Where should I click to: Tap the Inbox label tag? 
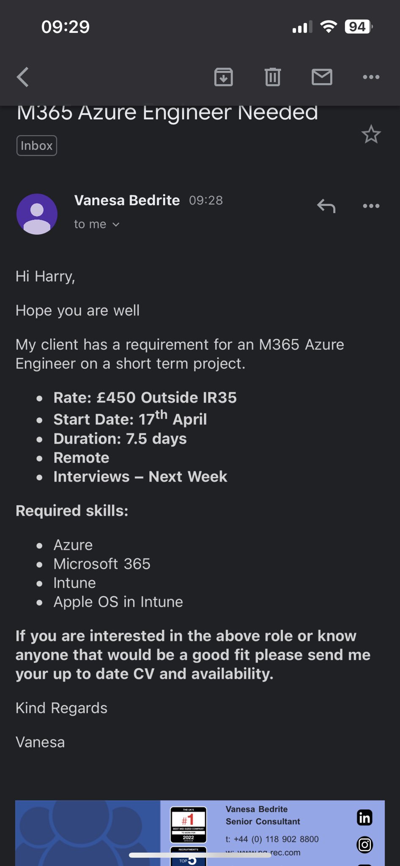coord(37,145)
